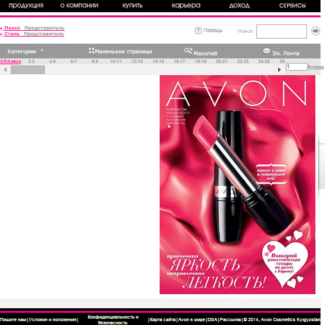
Task: Click the Avon catalog cover image
Action: click(237, 184)
